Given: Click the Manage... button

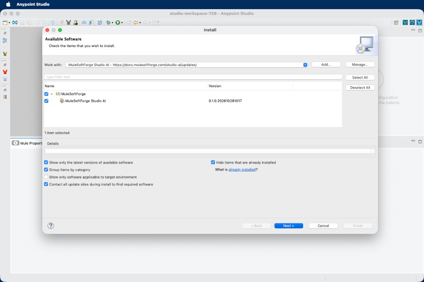Looking at the screenshot, I should pos(360,64).
